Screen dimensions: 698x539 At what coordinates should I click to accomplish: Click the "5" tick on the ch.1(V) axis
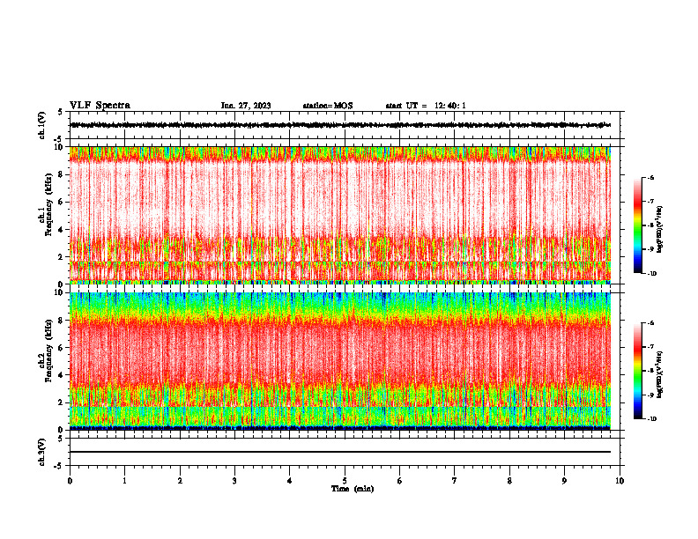[x=61, y=112]
